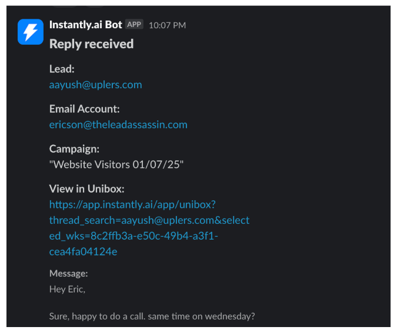Click the Email Account: field label

(x=84, y=109)
